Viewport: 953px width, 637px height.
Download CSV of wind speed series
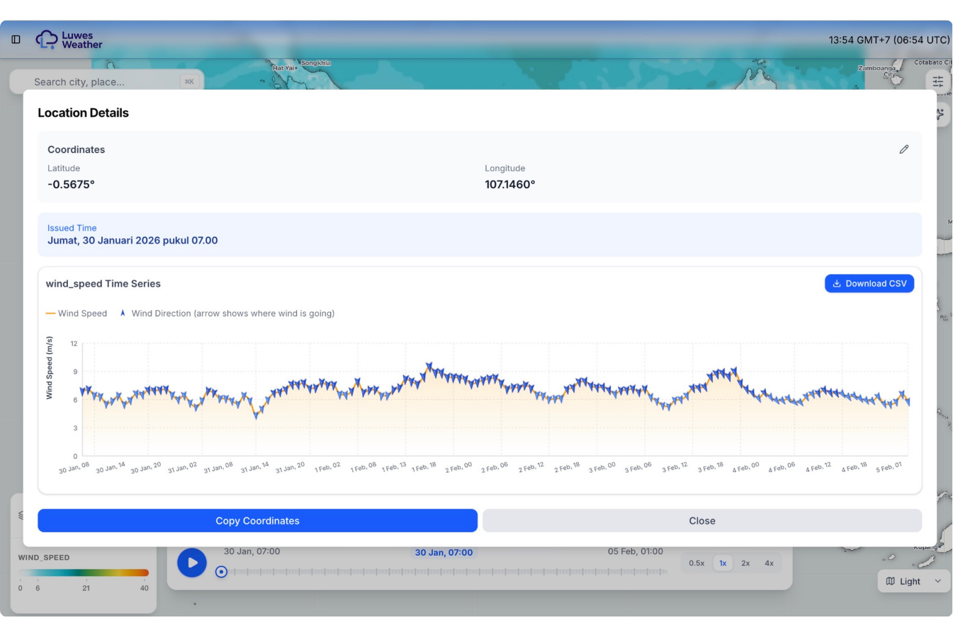coord(869,283)
